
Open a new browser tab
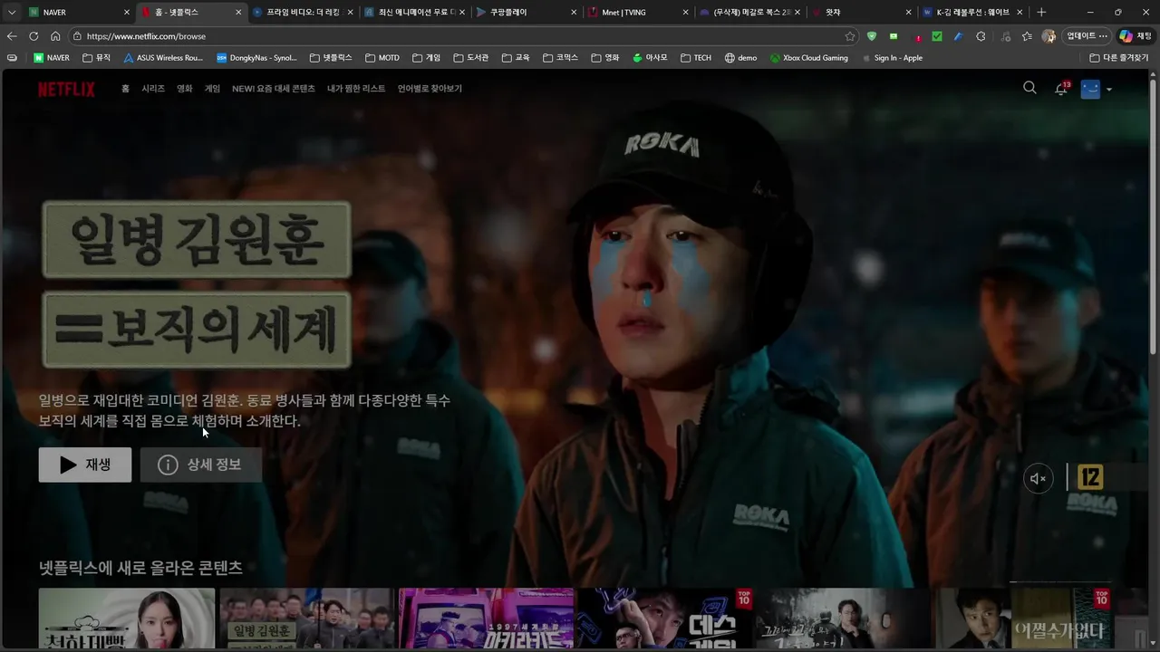[1041, 13]
